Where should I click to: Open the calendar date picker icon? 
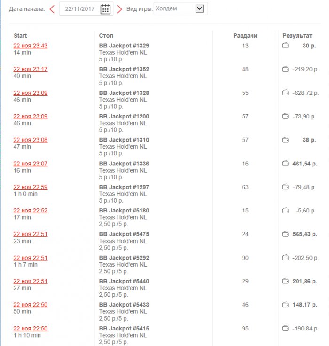[x=105, y=9]
